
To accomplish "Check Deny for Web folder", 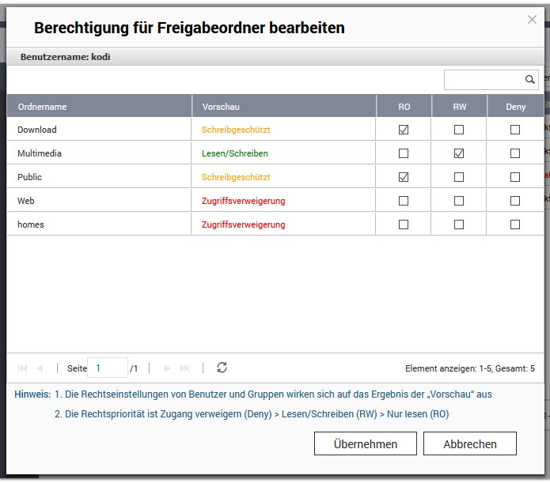I will (515, 201).
